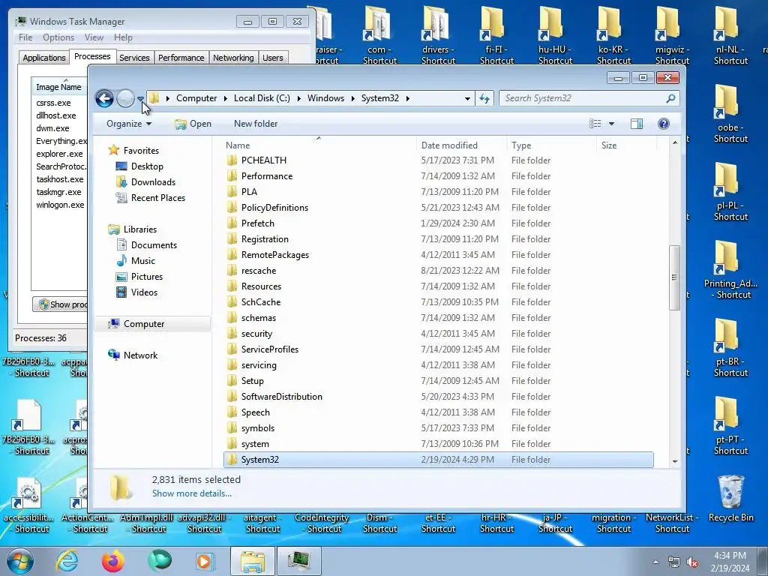Screen dimensions: 768x576
Task: Open the File menu in Task Manager
Action: 25,37
